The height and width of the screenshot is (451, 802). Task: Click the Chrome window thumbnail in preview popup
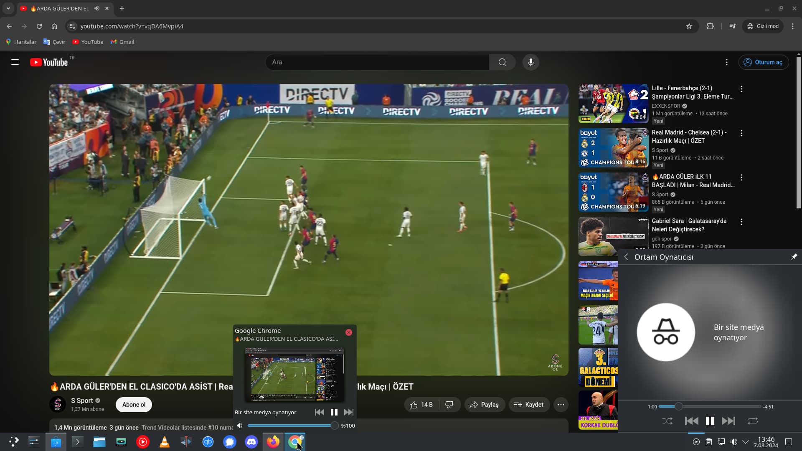coord(294,375)
